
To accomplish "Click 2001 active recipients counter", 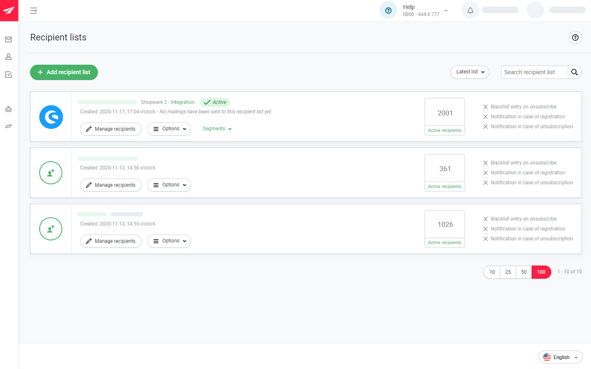I will [x=445, y=117].
